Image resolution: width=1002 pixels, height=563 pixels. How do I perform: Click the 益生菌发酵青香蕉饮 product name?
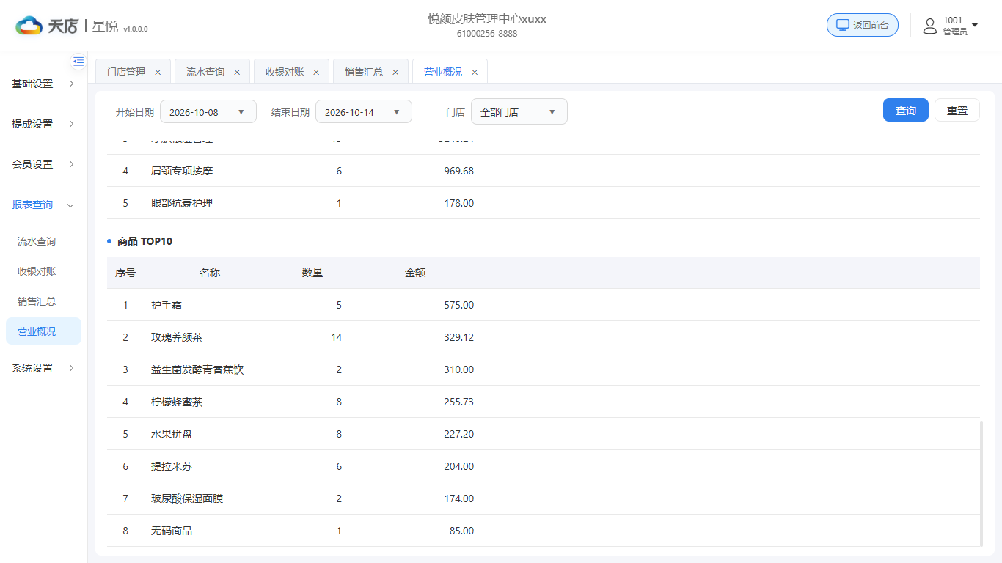(x=197, y=369)
